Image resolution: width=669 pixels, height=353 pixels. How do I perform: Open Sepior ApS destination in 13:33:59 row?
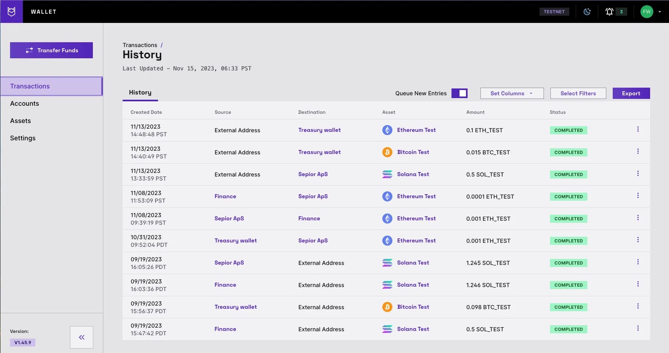pos(313,174)
